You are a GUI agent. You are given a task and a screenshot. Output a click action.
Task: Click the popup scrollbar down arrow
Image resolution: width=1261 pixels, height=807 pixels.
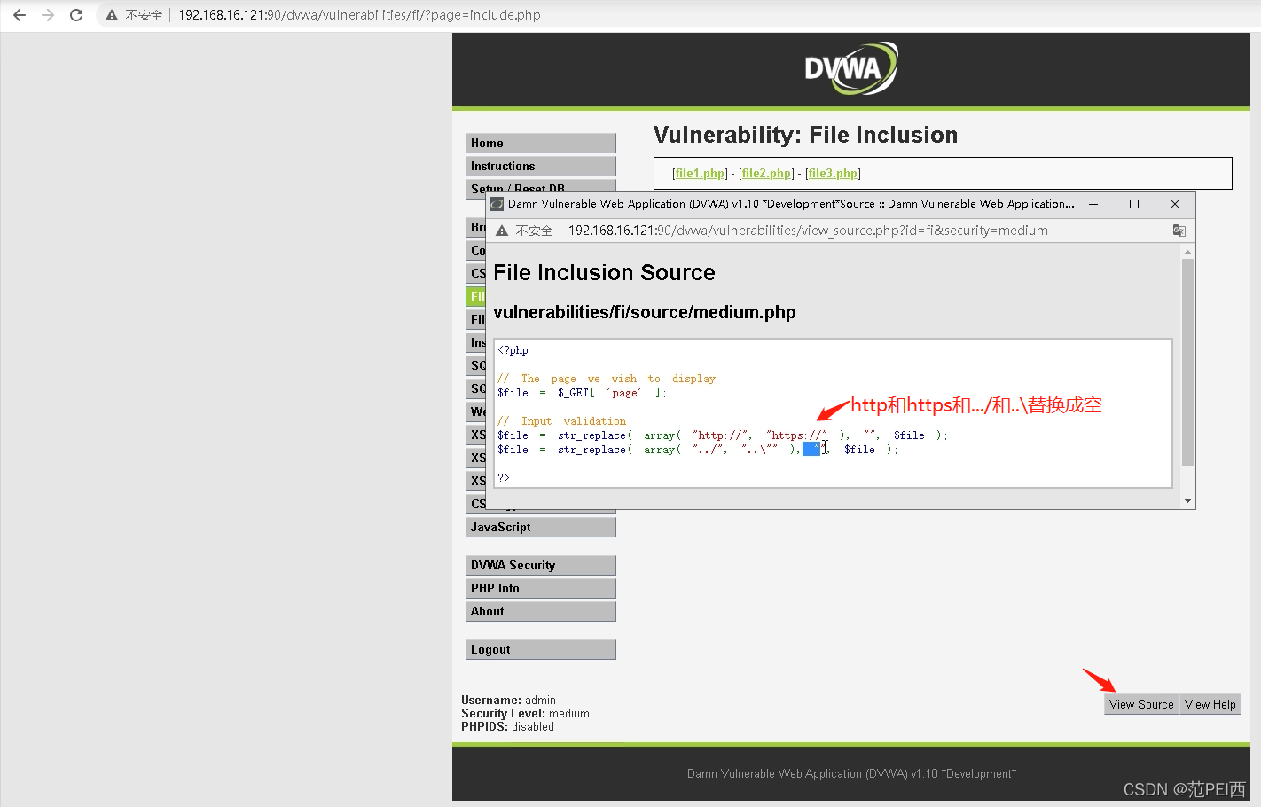[1188, 501]
